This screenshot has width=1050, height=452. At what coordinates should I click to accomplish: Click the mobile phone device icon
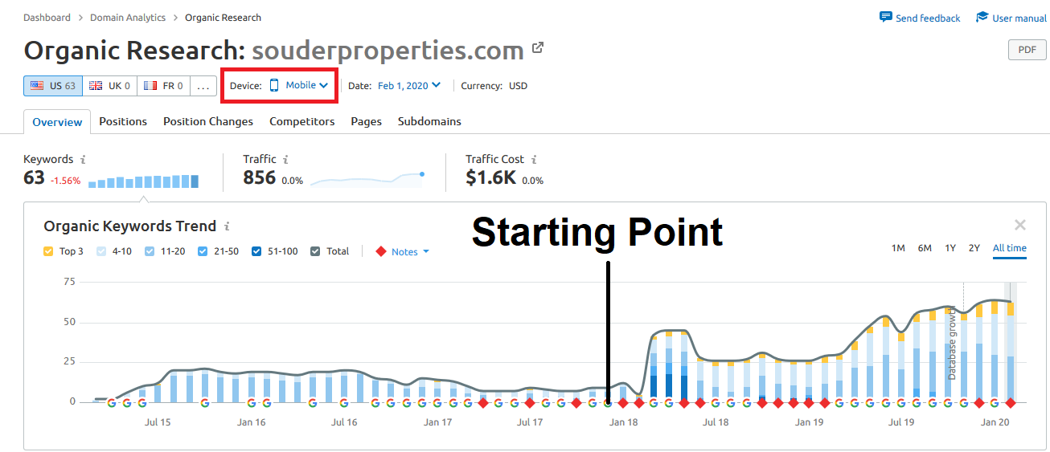274,85
